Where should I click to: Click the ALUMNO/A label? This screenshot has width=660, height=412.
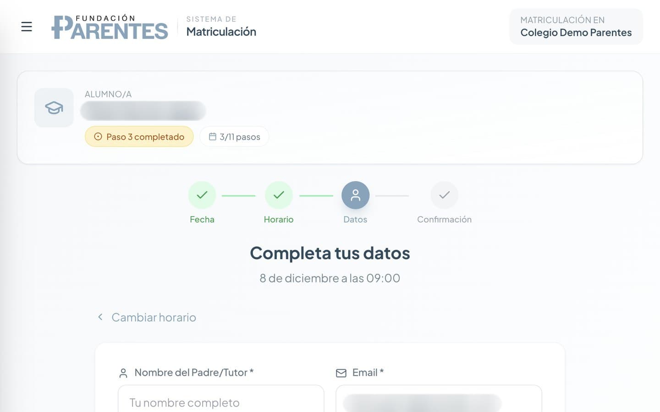point(108,94)
